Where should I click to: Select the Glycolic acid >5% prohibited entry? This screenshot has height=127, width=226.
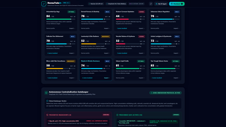pyautogui.click(x=78, y=122)
